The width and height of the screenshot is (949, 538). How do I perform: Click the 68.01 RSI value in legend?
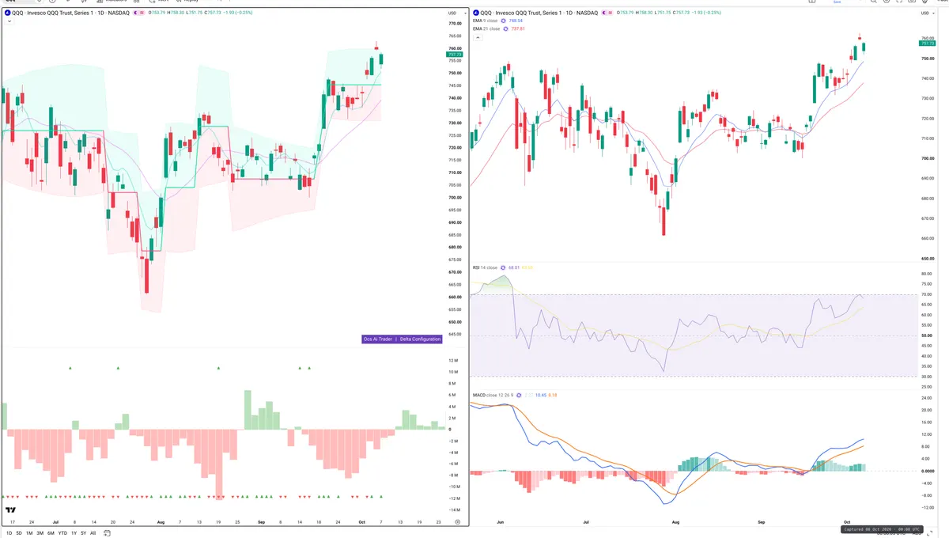[x=513, y=267]
